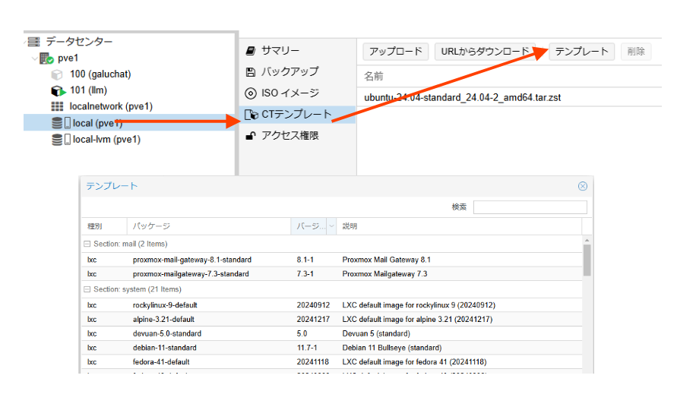Click the local (pve1) storage icon
The height and width of the screenshot is (407, 696).
62,123
